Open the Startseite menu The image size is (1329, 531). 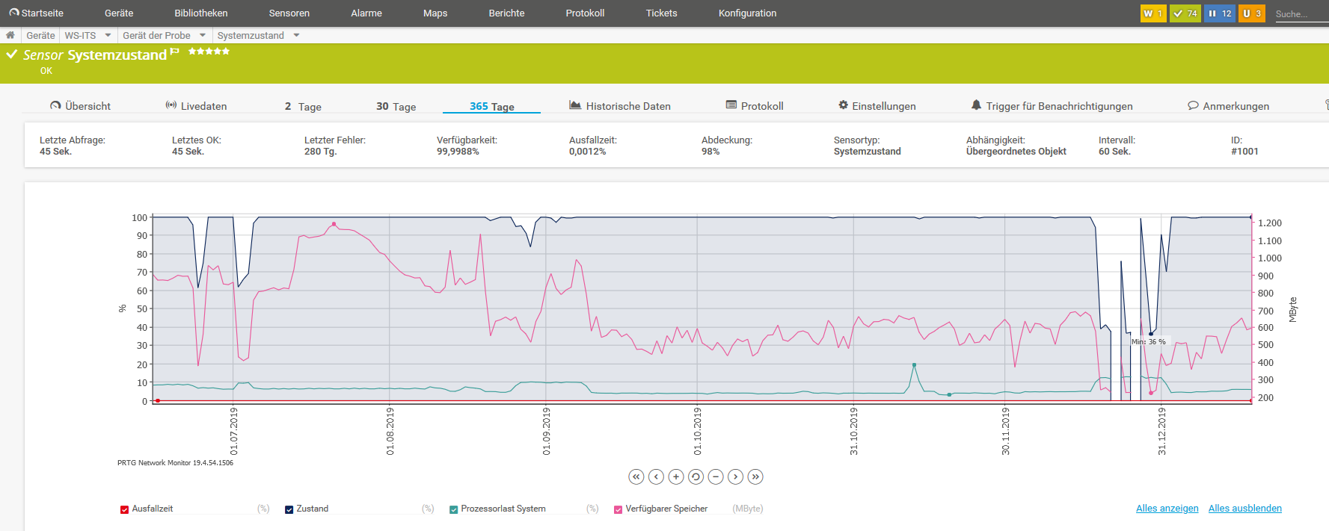pos(36,13)
